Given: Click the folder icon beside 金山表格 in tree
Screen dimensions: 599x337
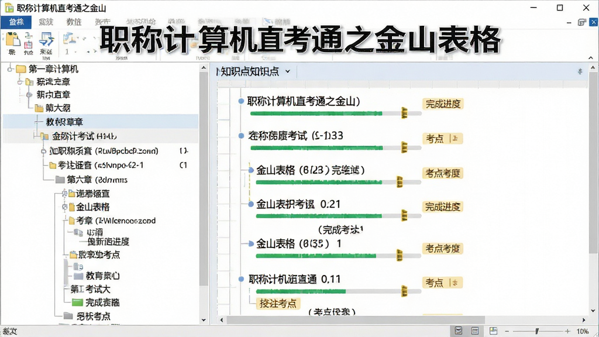Looking at the screenshot, I should (71, 208).
